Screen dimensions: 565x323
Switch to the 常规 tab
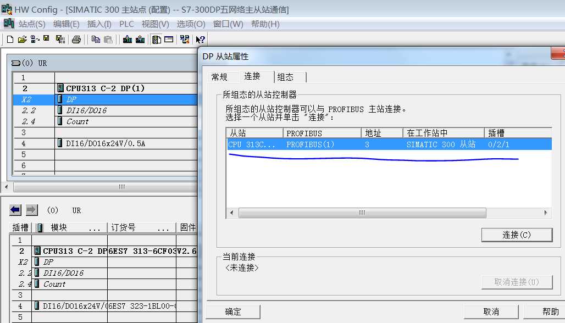point(219,77)
